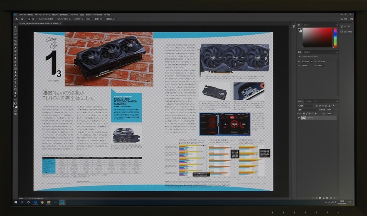Hide Layer 1 with the eye icon

(299, 118)
